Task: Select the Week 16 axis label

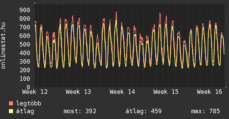Action: coord(210,92)
